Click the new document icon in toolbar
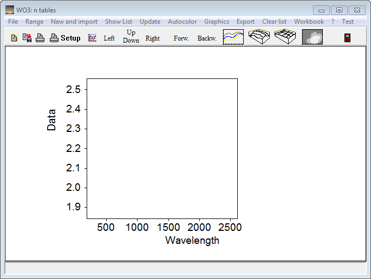 point(14,38)
